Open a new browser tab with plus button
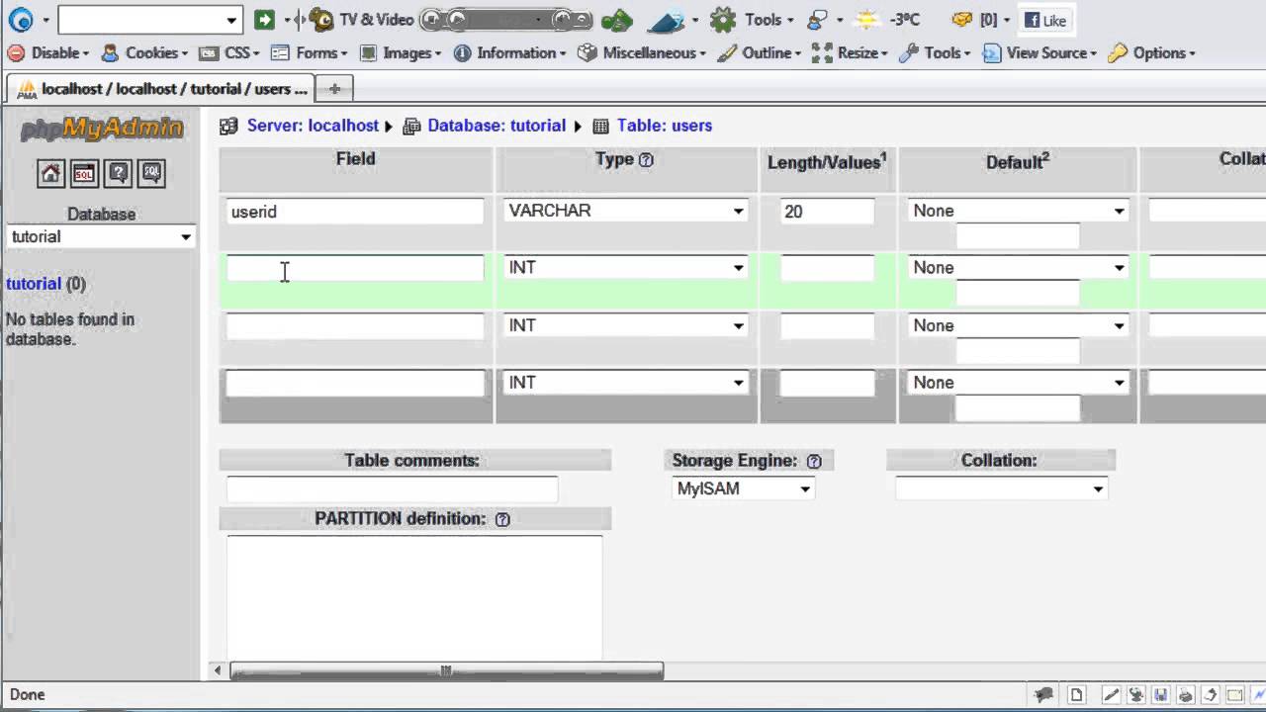 [334, 89]
